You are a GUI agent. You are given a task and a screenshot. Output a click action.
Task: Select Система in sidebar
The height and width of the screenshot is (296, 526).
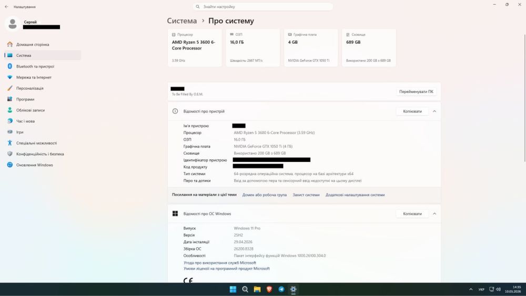43,55
